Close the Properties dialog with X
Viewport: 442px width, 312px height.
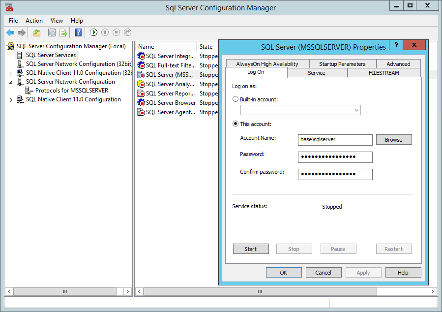(414, 45)
